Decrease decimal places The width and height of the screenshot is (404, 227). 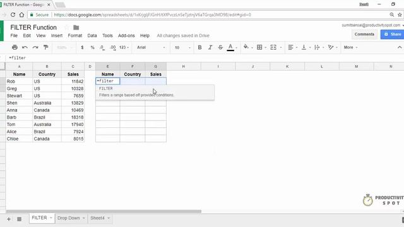pyautogui.click(x=102, y=47)
